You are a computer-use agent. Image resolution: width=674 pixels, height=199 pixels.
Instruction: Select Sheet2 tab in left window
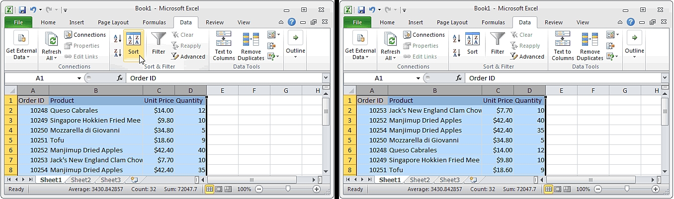click(x=81, y=180)
